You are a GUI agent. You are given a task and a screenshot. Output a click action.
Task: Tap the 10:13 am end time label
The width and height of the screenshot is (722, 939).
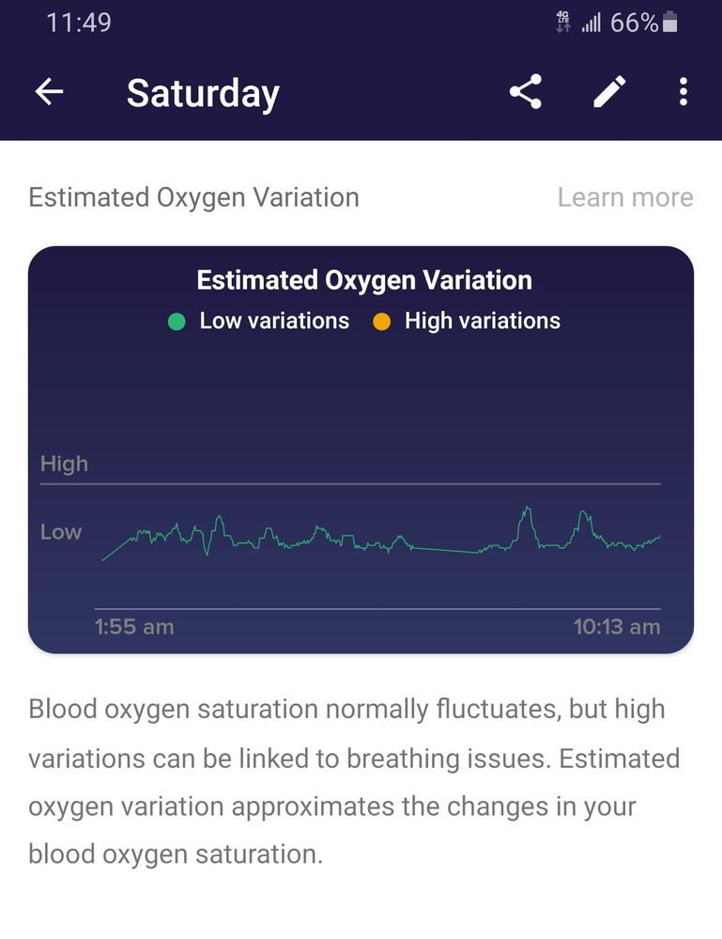pos(617,627)
